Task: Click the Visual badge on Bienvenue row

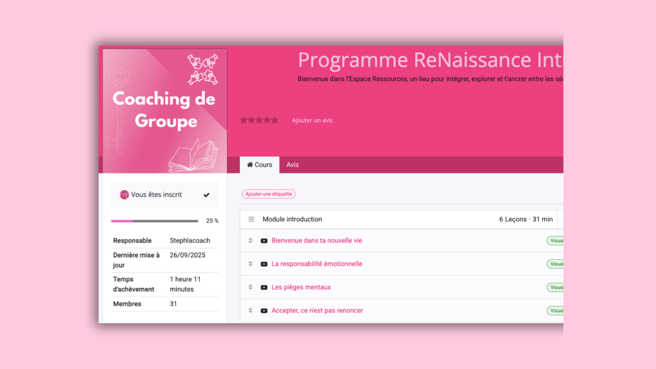Action: 555,240
